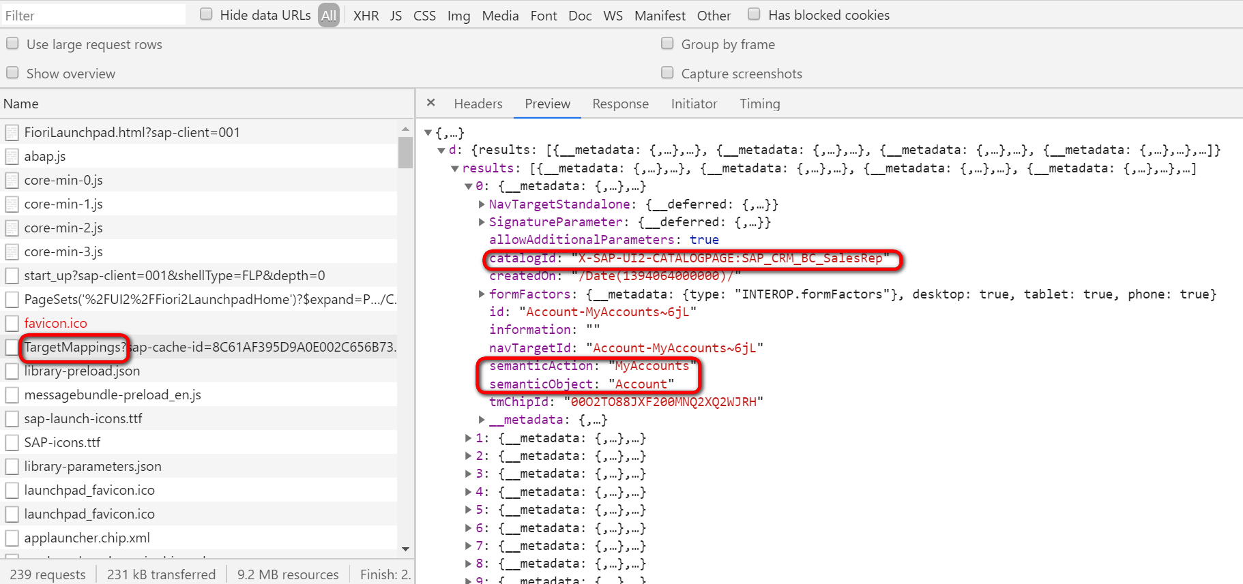Click the tmChipId value

point(664,402)
